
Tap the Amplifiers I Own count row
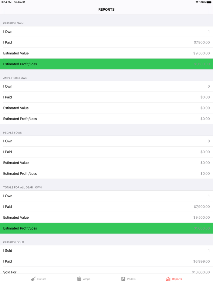[106, 87]
